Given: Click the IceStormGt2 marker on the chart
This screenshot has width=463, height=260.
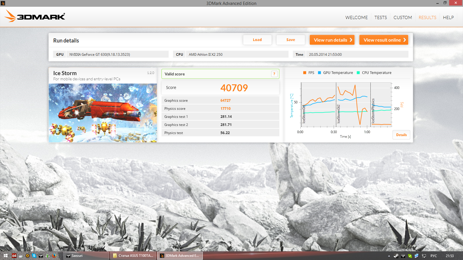Looking at the screenshot, I should (x=338, y=114).
